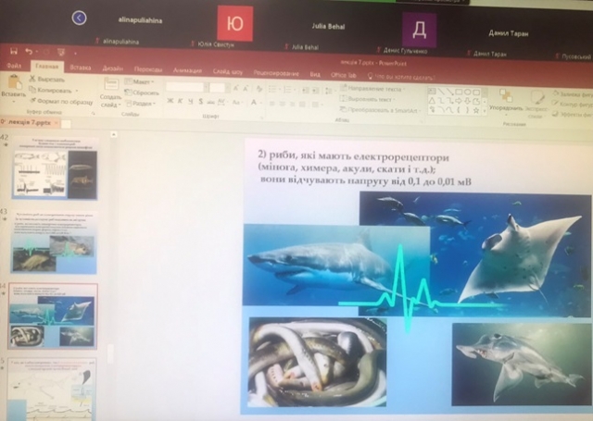This screenshot has height=421, width=593.
Task: Open the Раздел section dropdown
Action: 141,104
